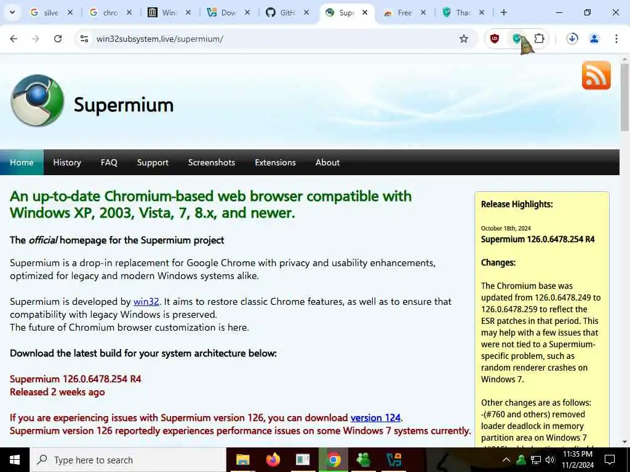Reload the current page
This screenshot has width=630, height=472.
point(58,39)
